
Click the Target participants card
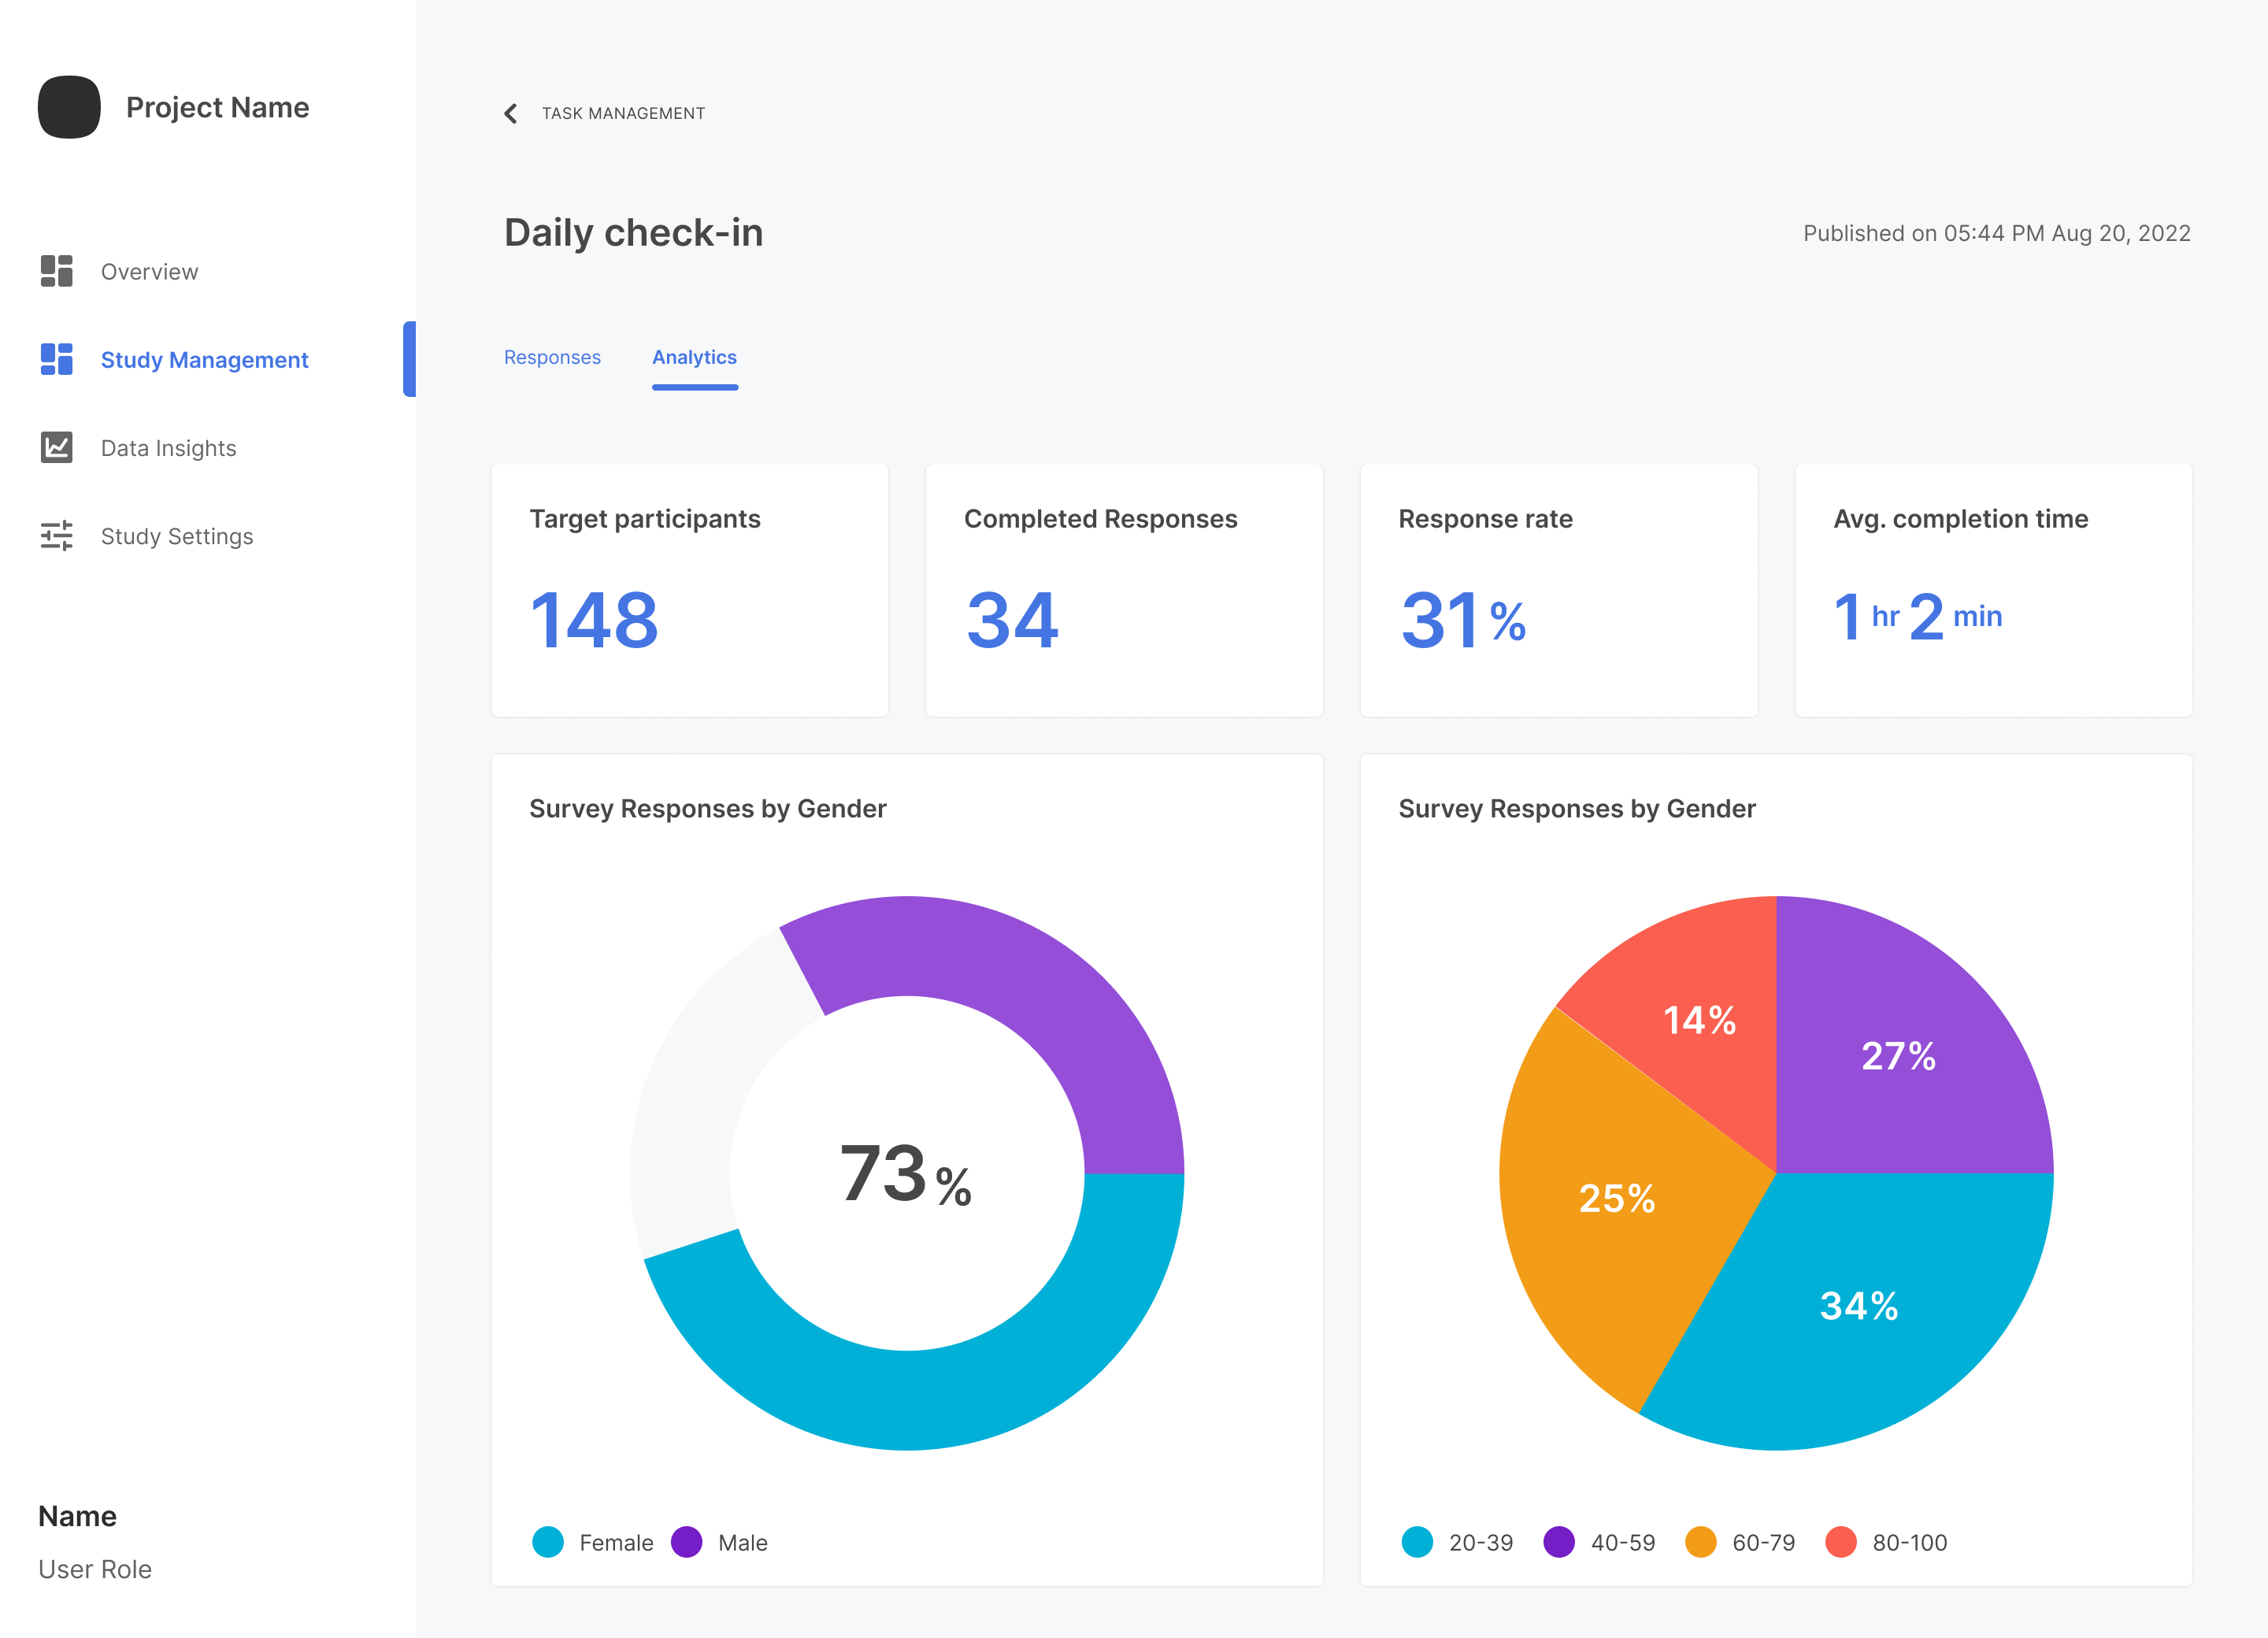point(689,590)
